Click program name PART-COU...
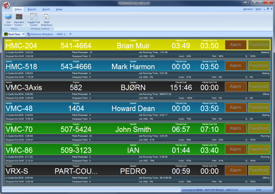Viewport: 275px width, 194px height. 76,171
